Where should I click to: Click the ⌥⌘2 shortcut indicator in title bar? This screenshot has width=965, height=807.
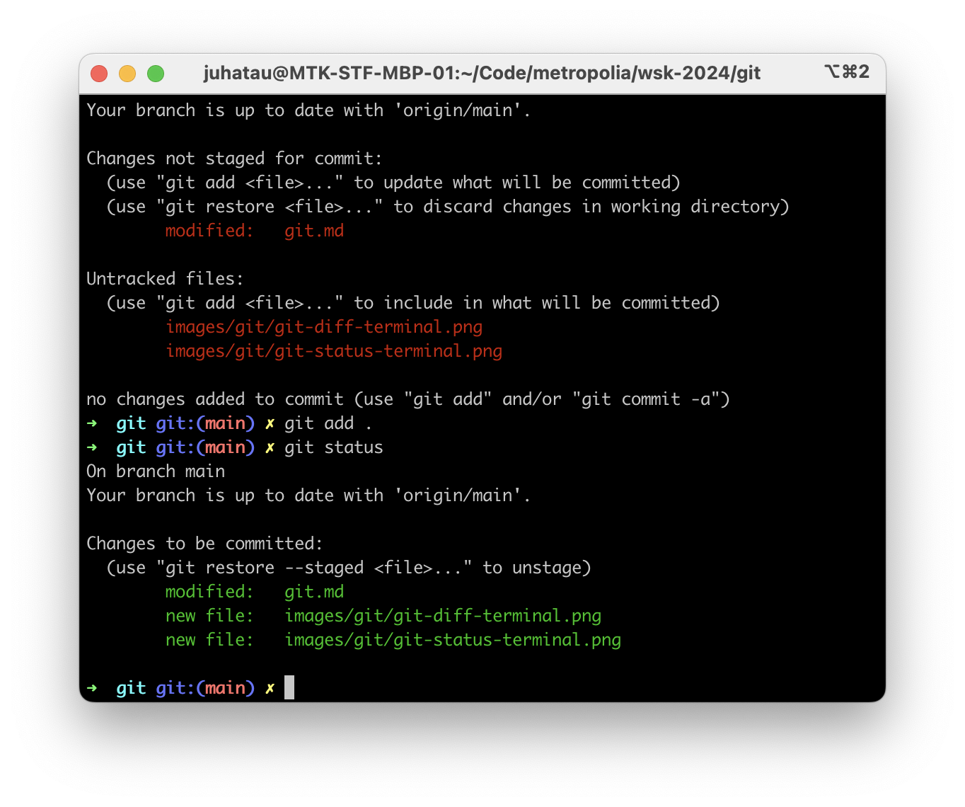coord(846,72)
